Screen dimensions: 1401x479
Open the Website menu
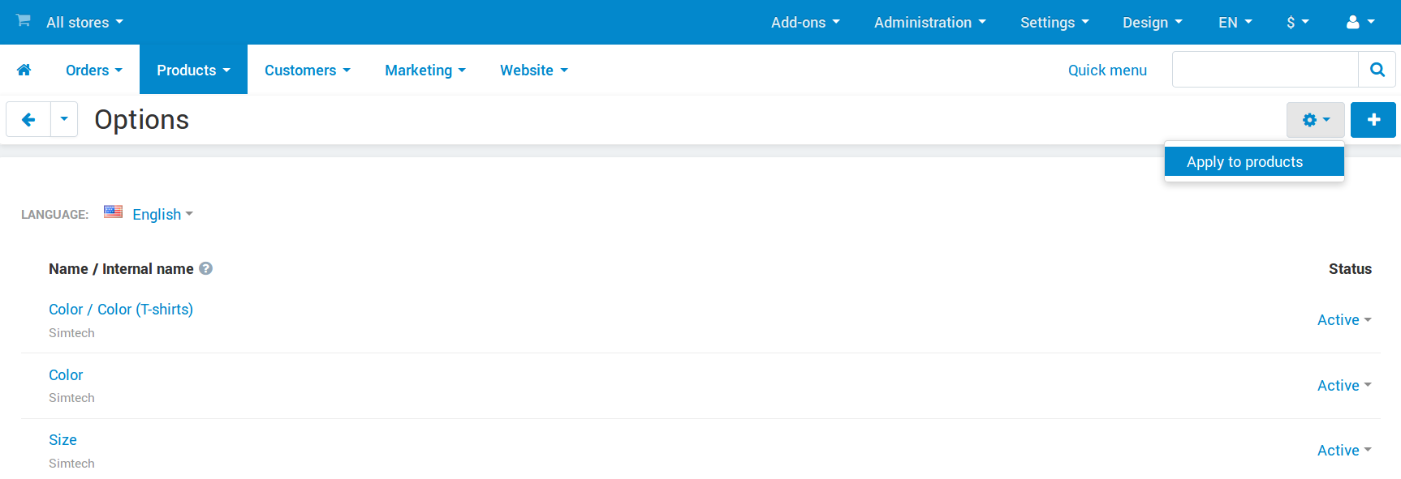click(x=534, y=70)
